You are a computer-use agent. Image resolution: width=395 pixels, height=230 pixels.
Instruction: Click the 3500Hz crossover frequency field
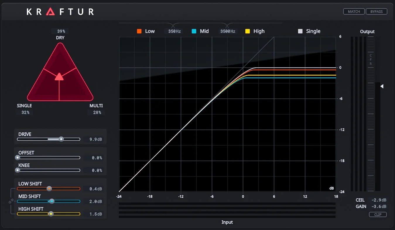click(x=228, y=31)
